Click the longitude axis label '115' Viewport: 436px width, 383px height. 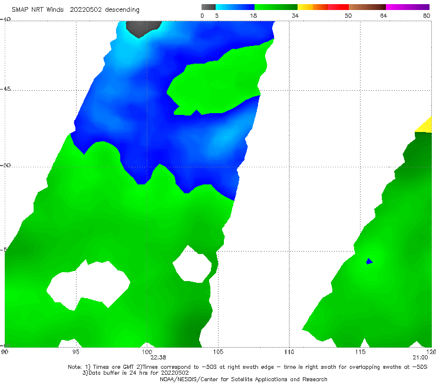[x=361, y=352]
